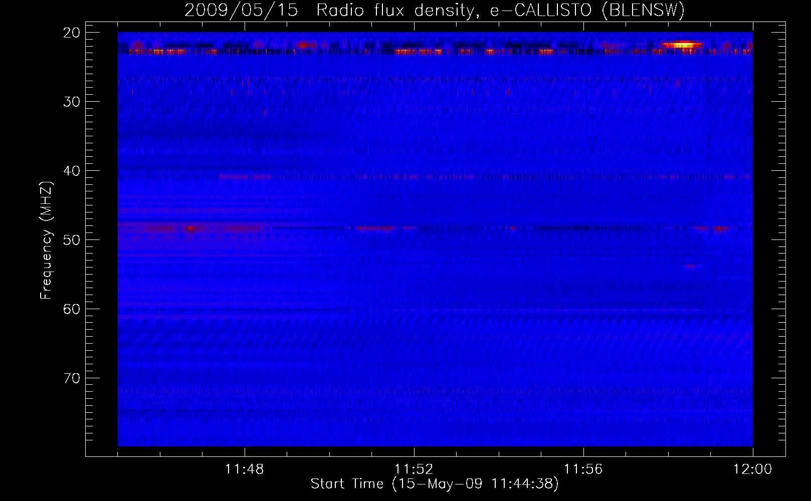The image size is (811, 501).
Task: Click the frequency tick label 60
Action: pyautogui.click(x=72, y=309)
